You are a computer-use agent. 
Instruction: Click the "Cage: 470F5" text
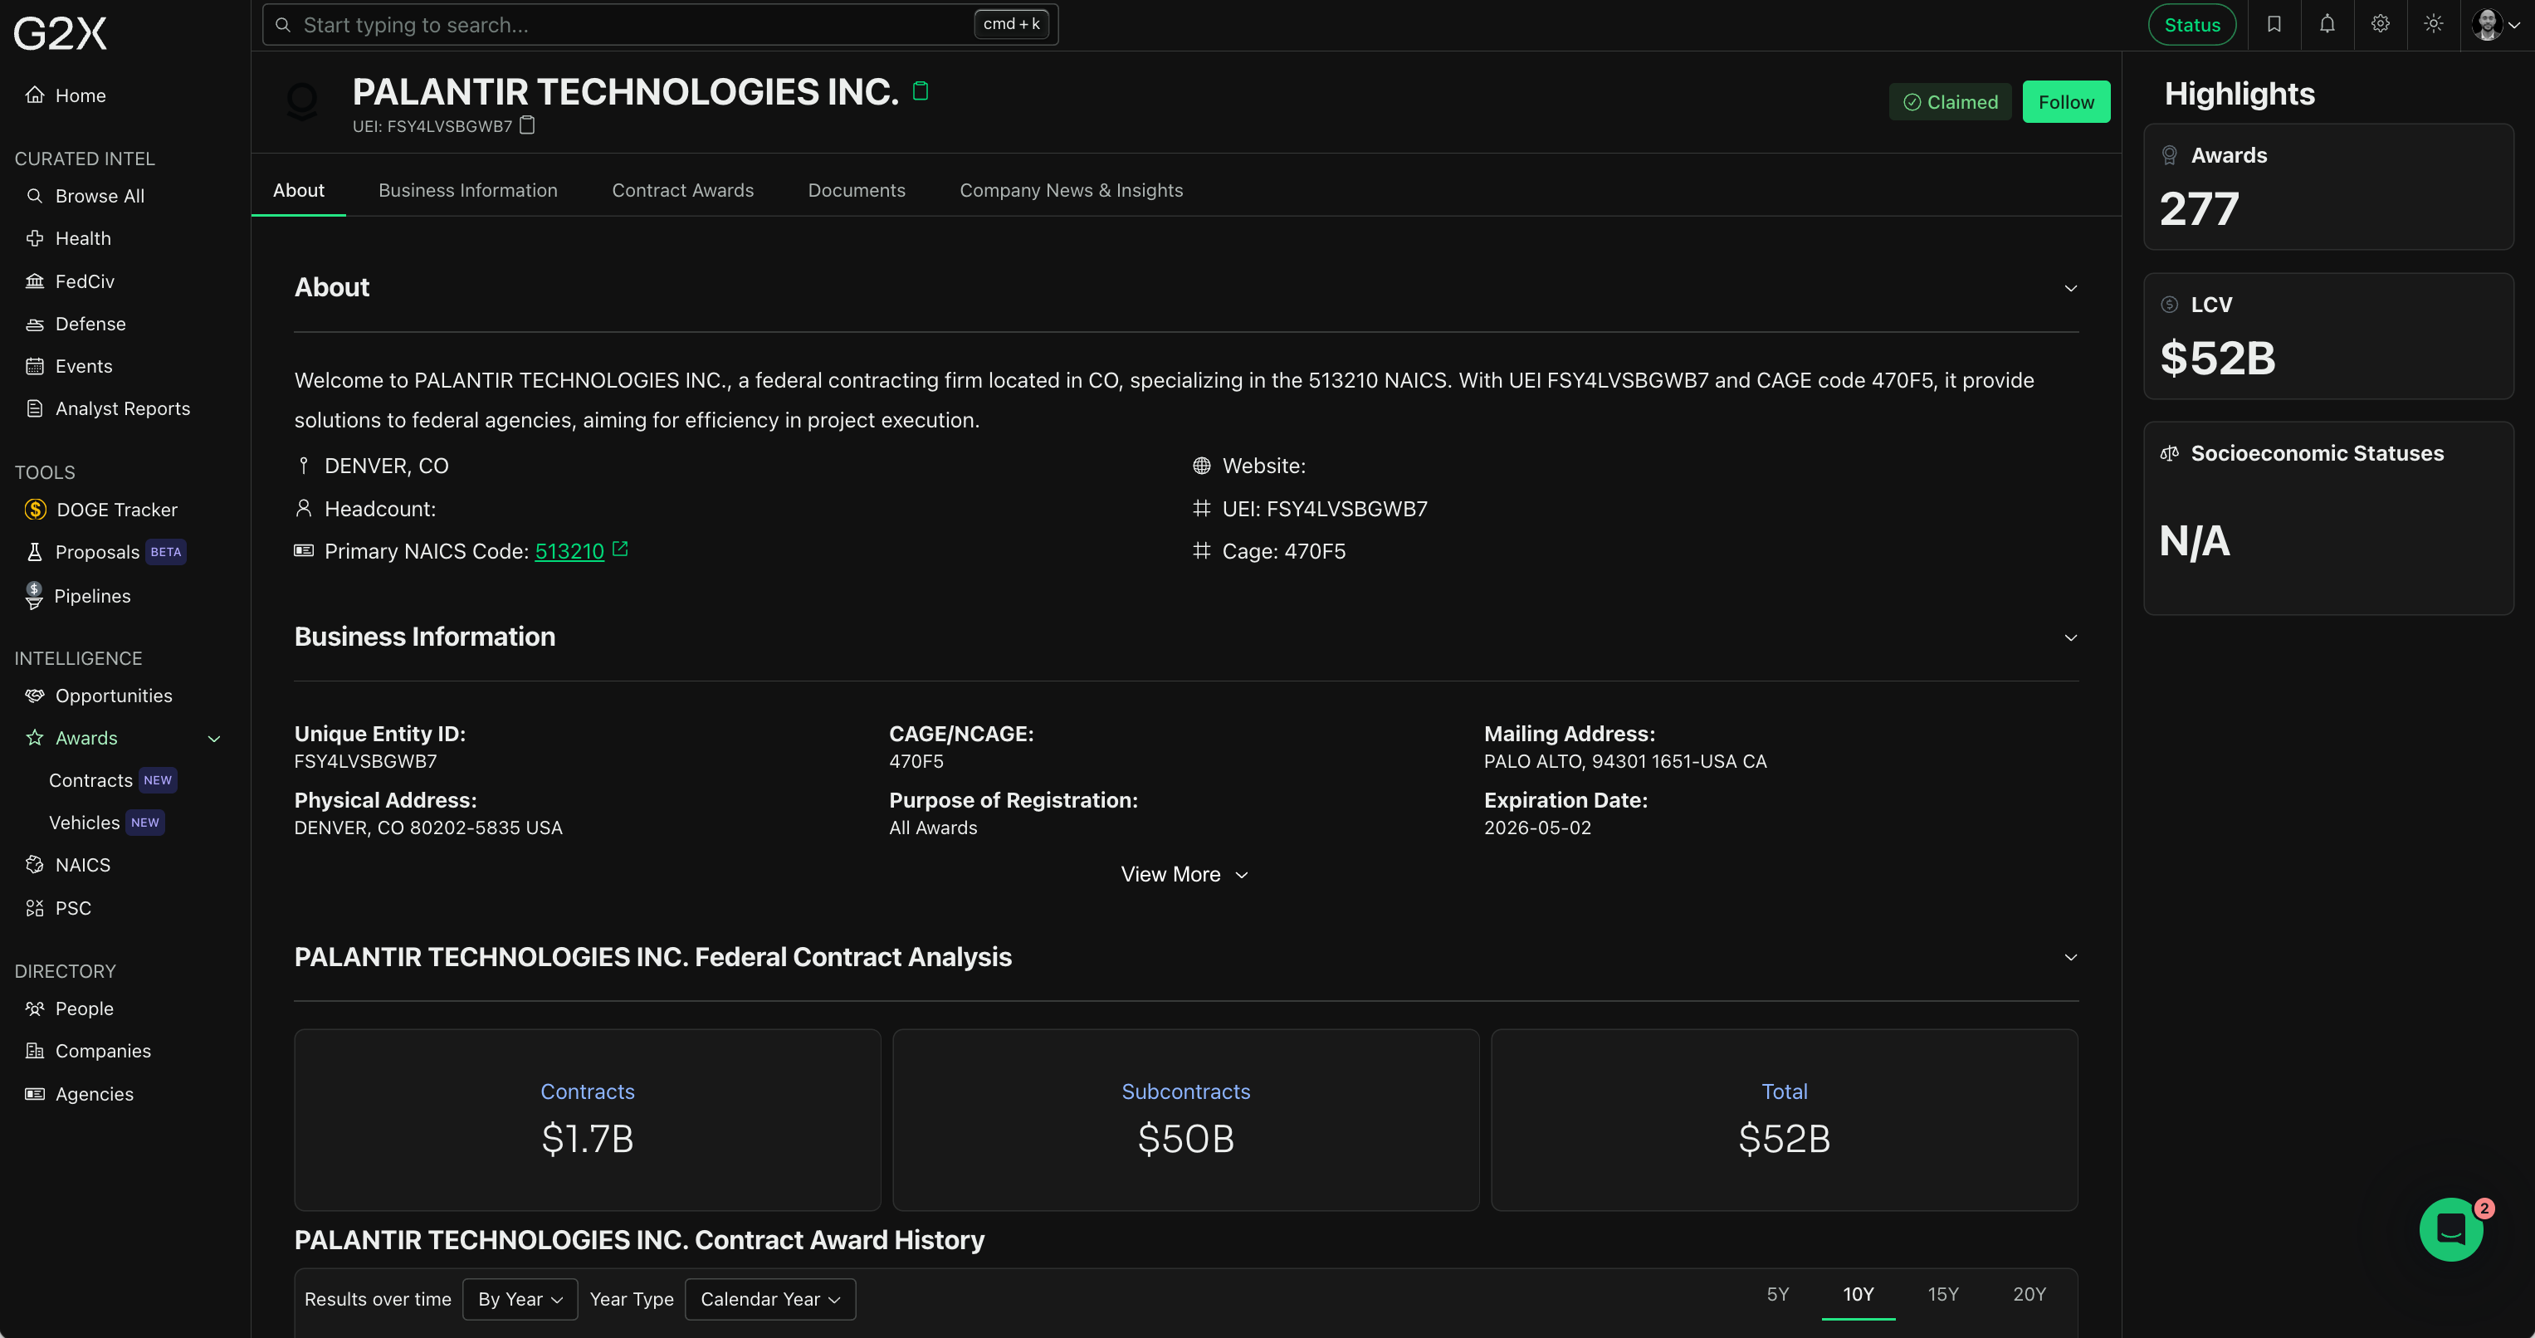tap(1283, 551)
